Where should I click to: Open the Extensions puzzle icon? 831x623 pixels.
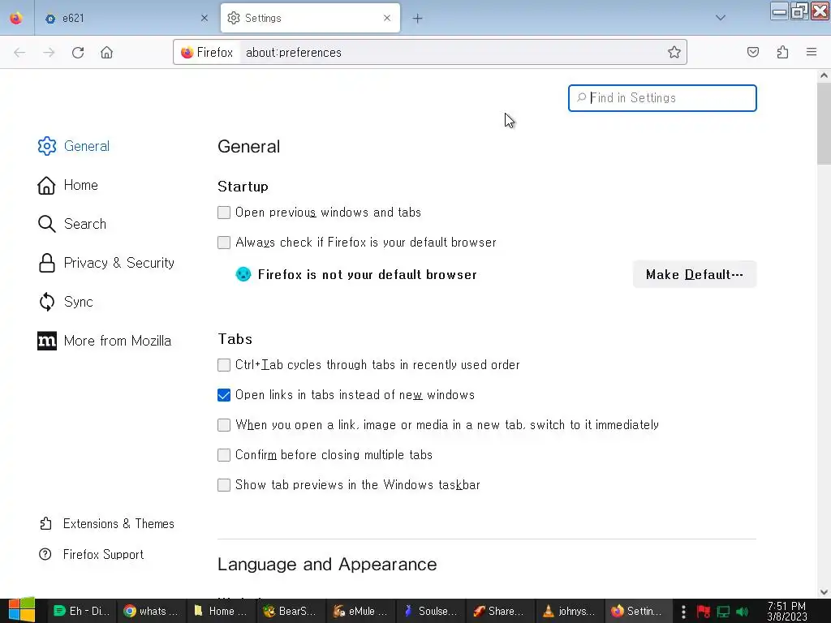coord(782,52)
